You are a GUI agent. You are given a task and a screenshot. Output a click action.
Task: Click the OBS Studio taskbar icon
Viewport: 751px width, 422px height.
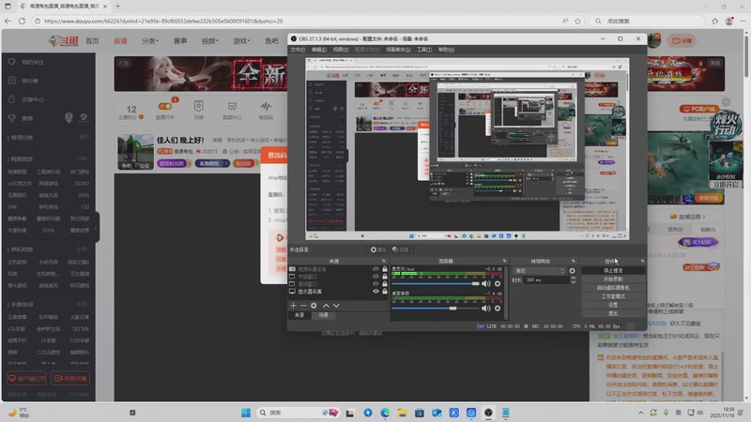[488, 413]
